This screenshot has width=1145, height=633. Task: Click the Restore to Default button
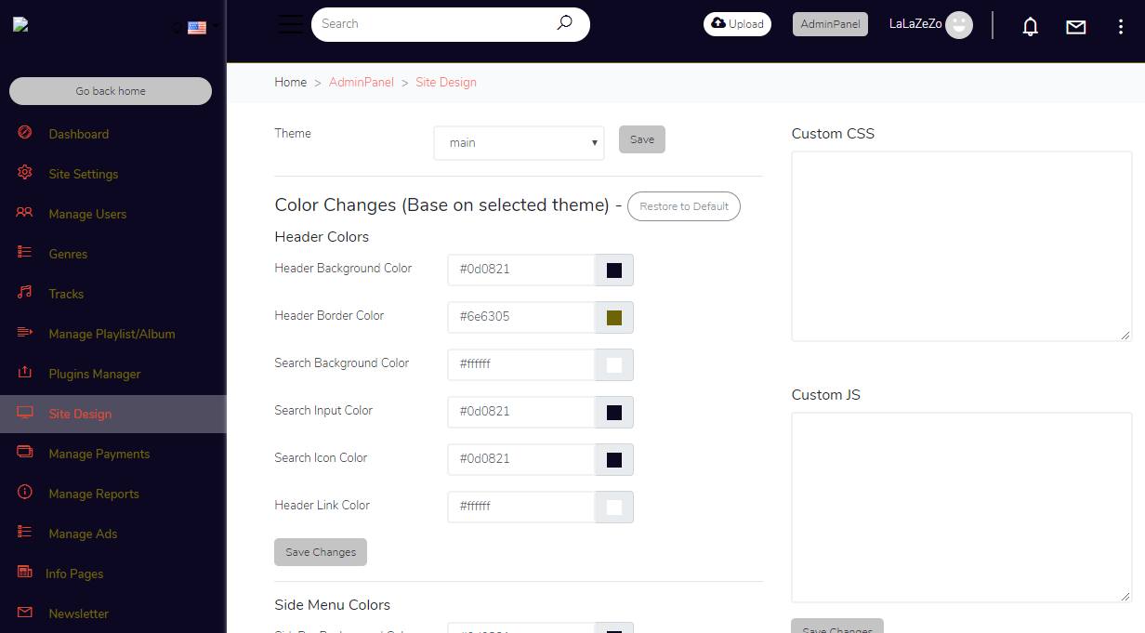(684, 206)
